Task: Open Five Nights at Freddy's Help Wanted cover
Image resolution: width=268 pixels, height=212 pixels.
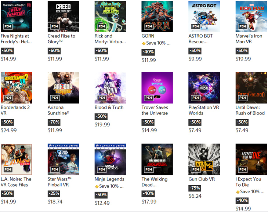Action: [17, 17]
